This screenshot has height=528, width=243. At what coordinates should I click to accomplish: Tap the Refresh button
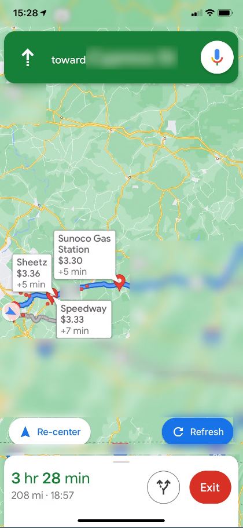point(197,432)
